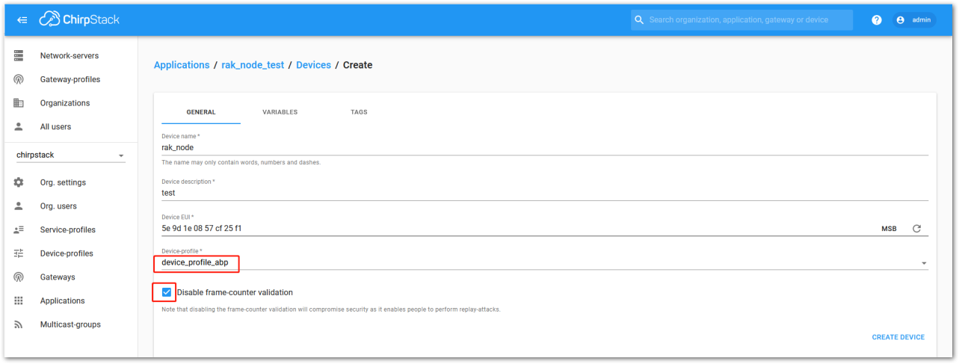This screenshot has width=959, height=364.
Task: Click the Gateways antenna icon
Action: click(19, 277)
